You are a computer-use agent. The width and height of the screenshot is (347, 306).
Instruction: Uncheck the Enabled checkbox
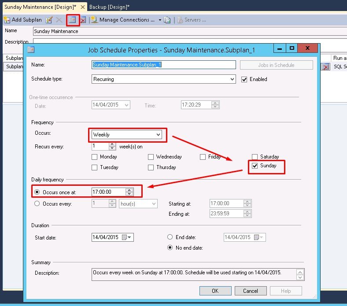click(244, 79)
